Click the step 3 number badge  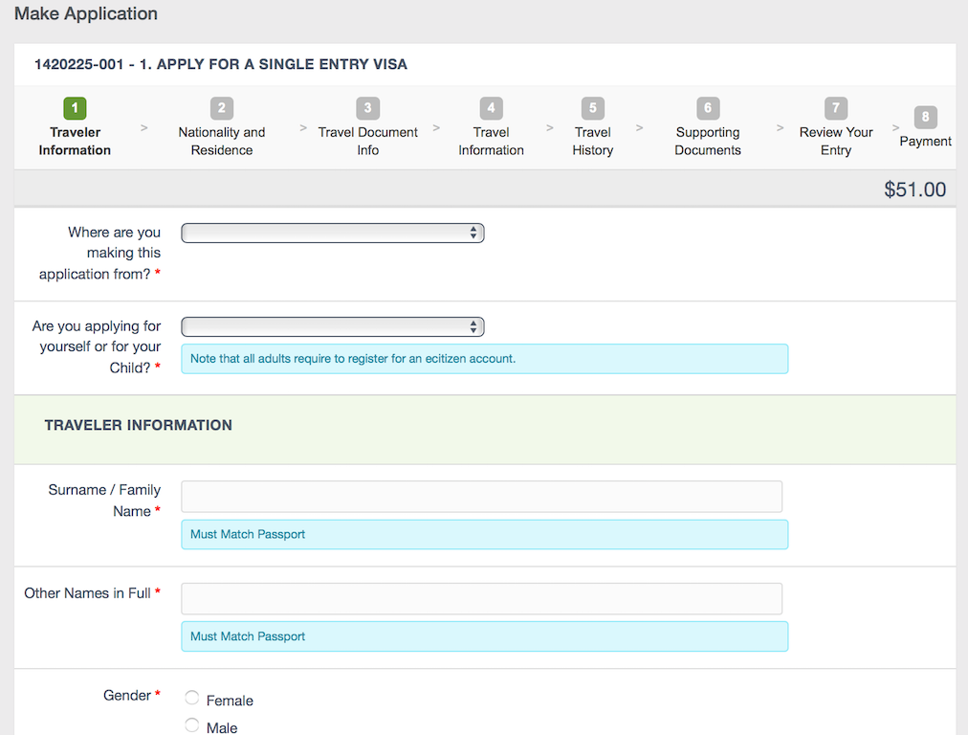(367, 108)
